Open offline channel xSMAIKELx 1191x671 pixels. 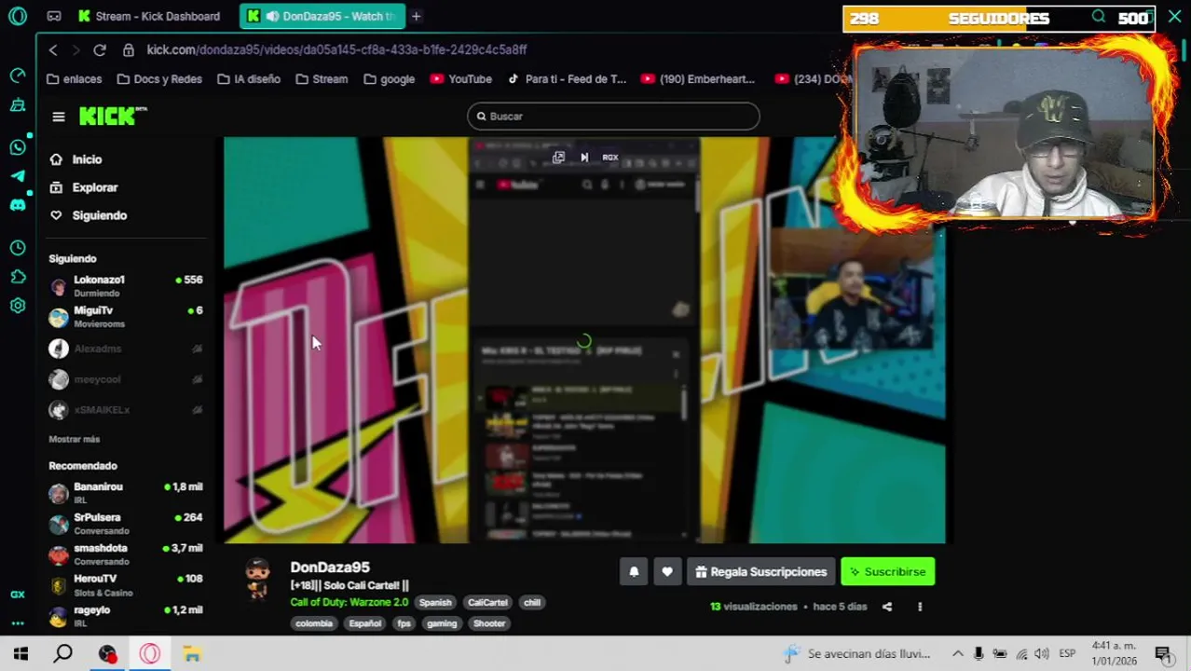(x=126, y=410)
